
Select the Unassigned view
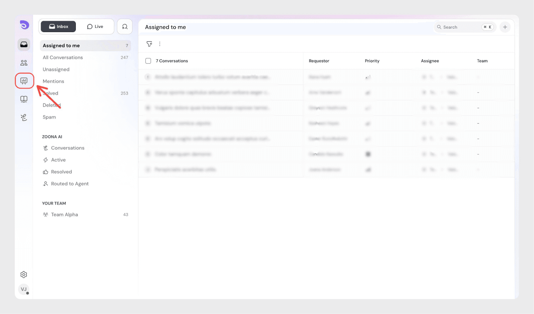coord(56,69)
